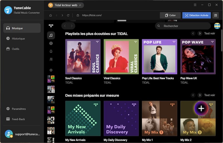The height and width of the screenshot is (143, 223).
Task: Click the tidal.com URL field
Action: pos(92,15)
